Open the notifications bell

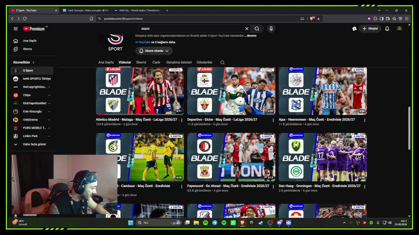387,29
